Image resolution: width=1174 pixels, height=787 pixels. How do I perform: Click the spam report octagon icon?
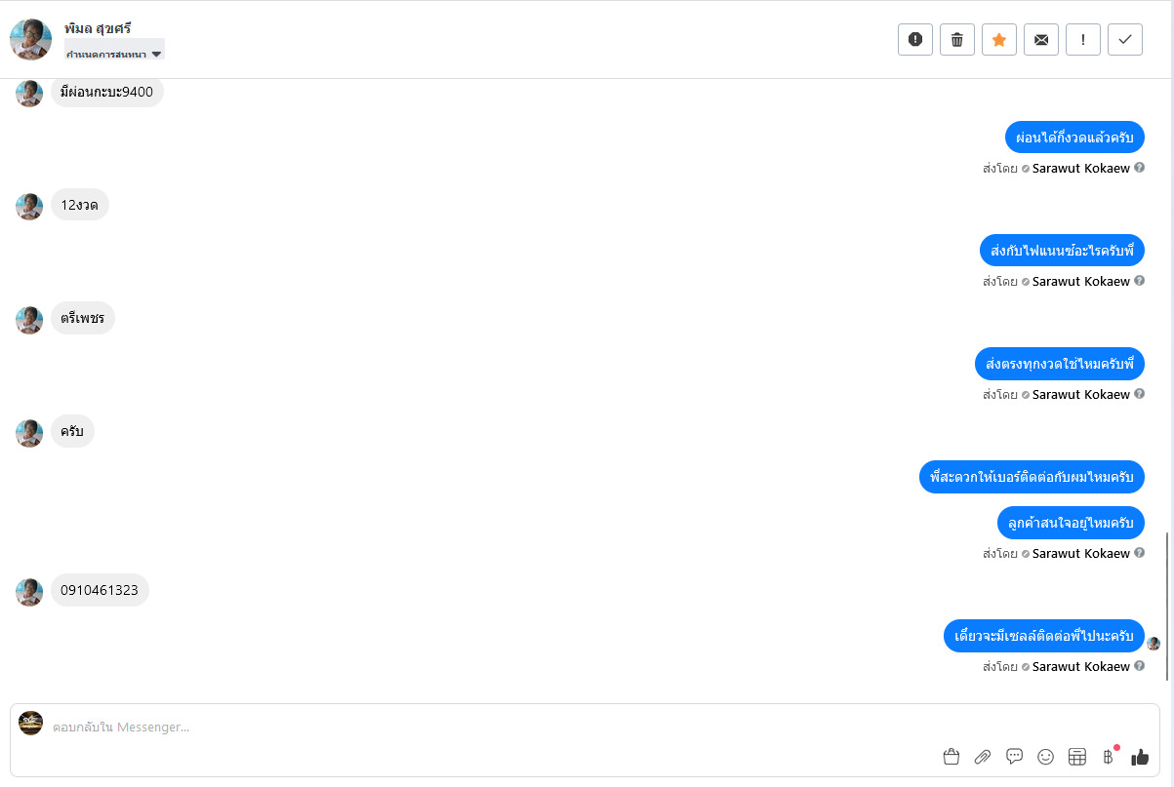(x=915, y=39)
